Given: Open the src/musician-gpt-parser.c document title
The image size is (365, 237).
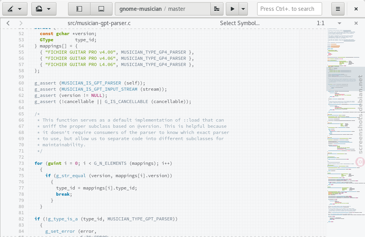Looking at the screenshot, I should pos(99,23).
